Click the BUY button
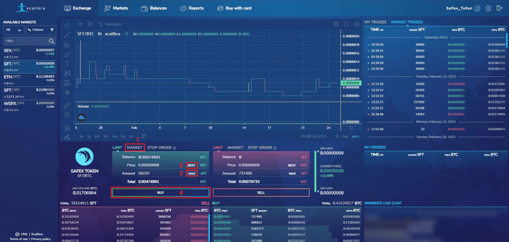This screenshot has width=509, height=242. coord(160,192)
